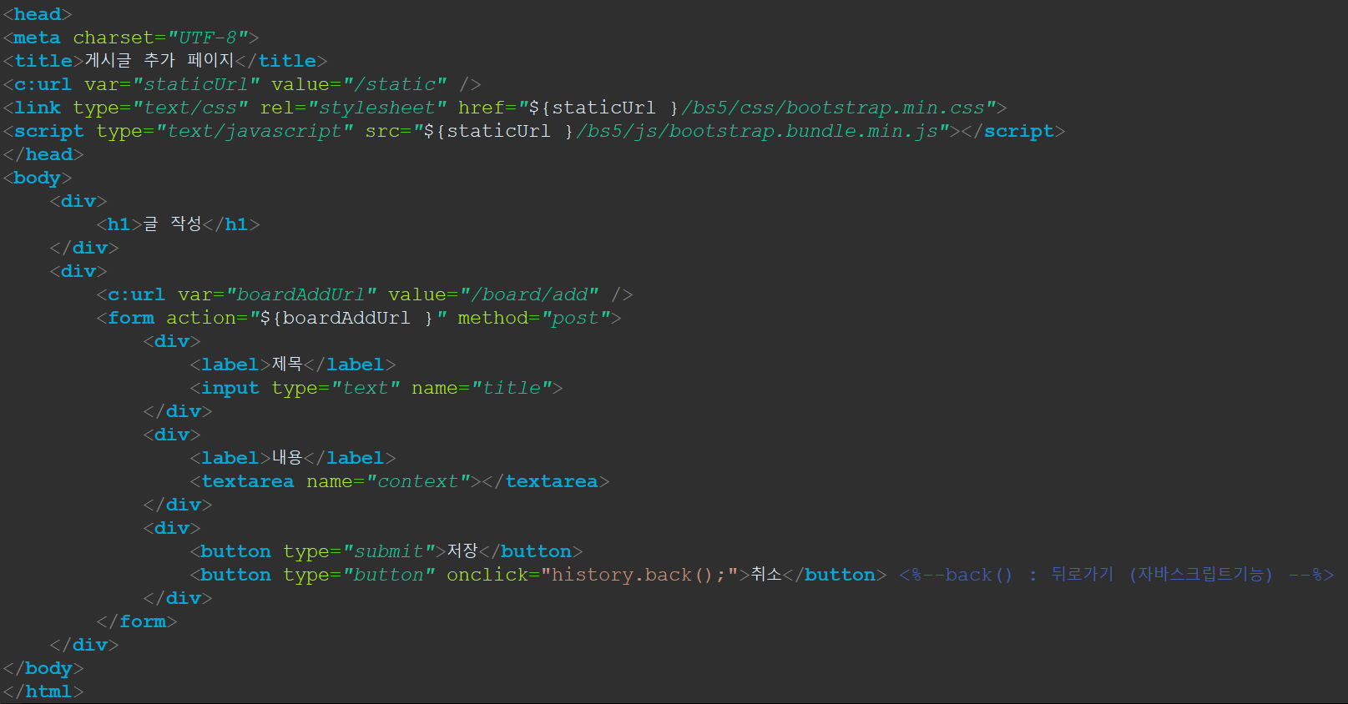Click the method value "post"
Viewport: 1348px width, 704px height.
(576, 318)
